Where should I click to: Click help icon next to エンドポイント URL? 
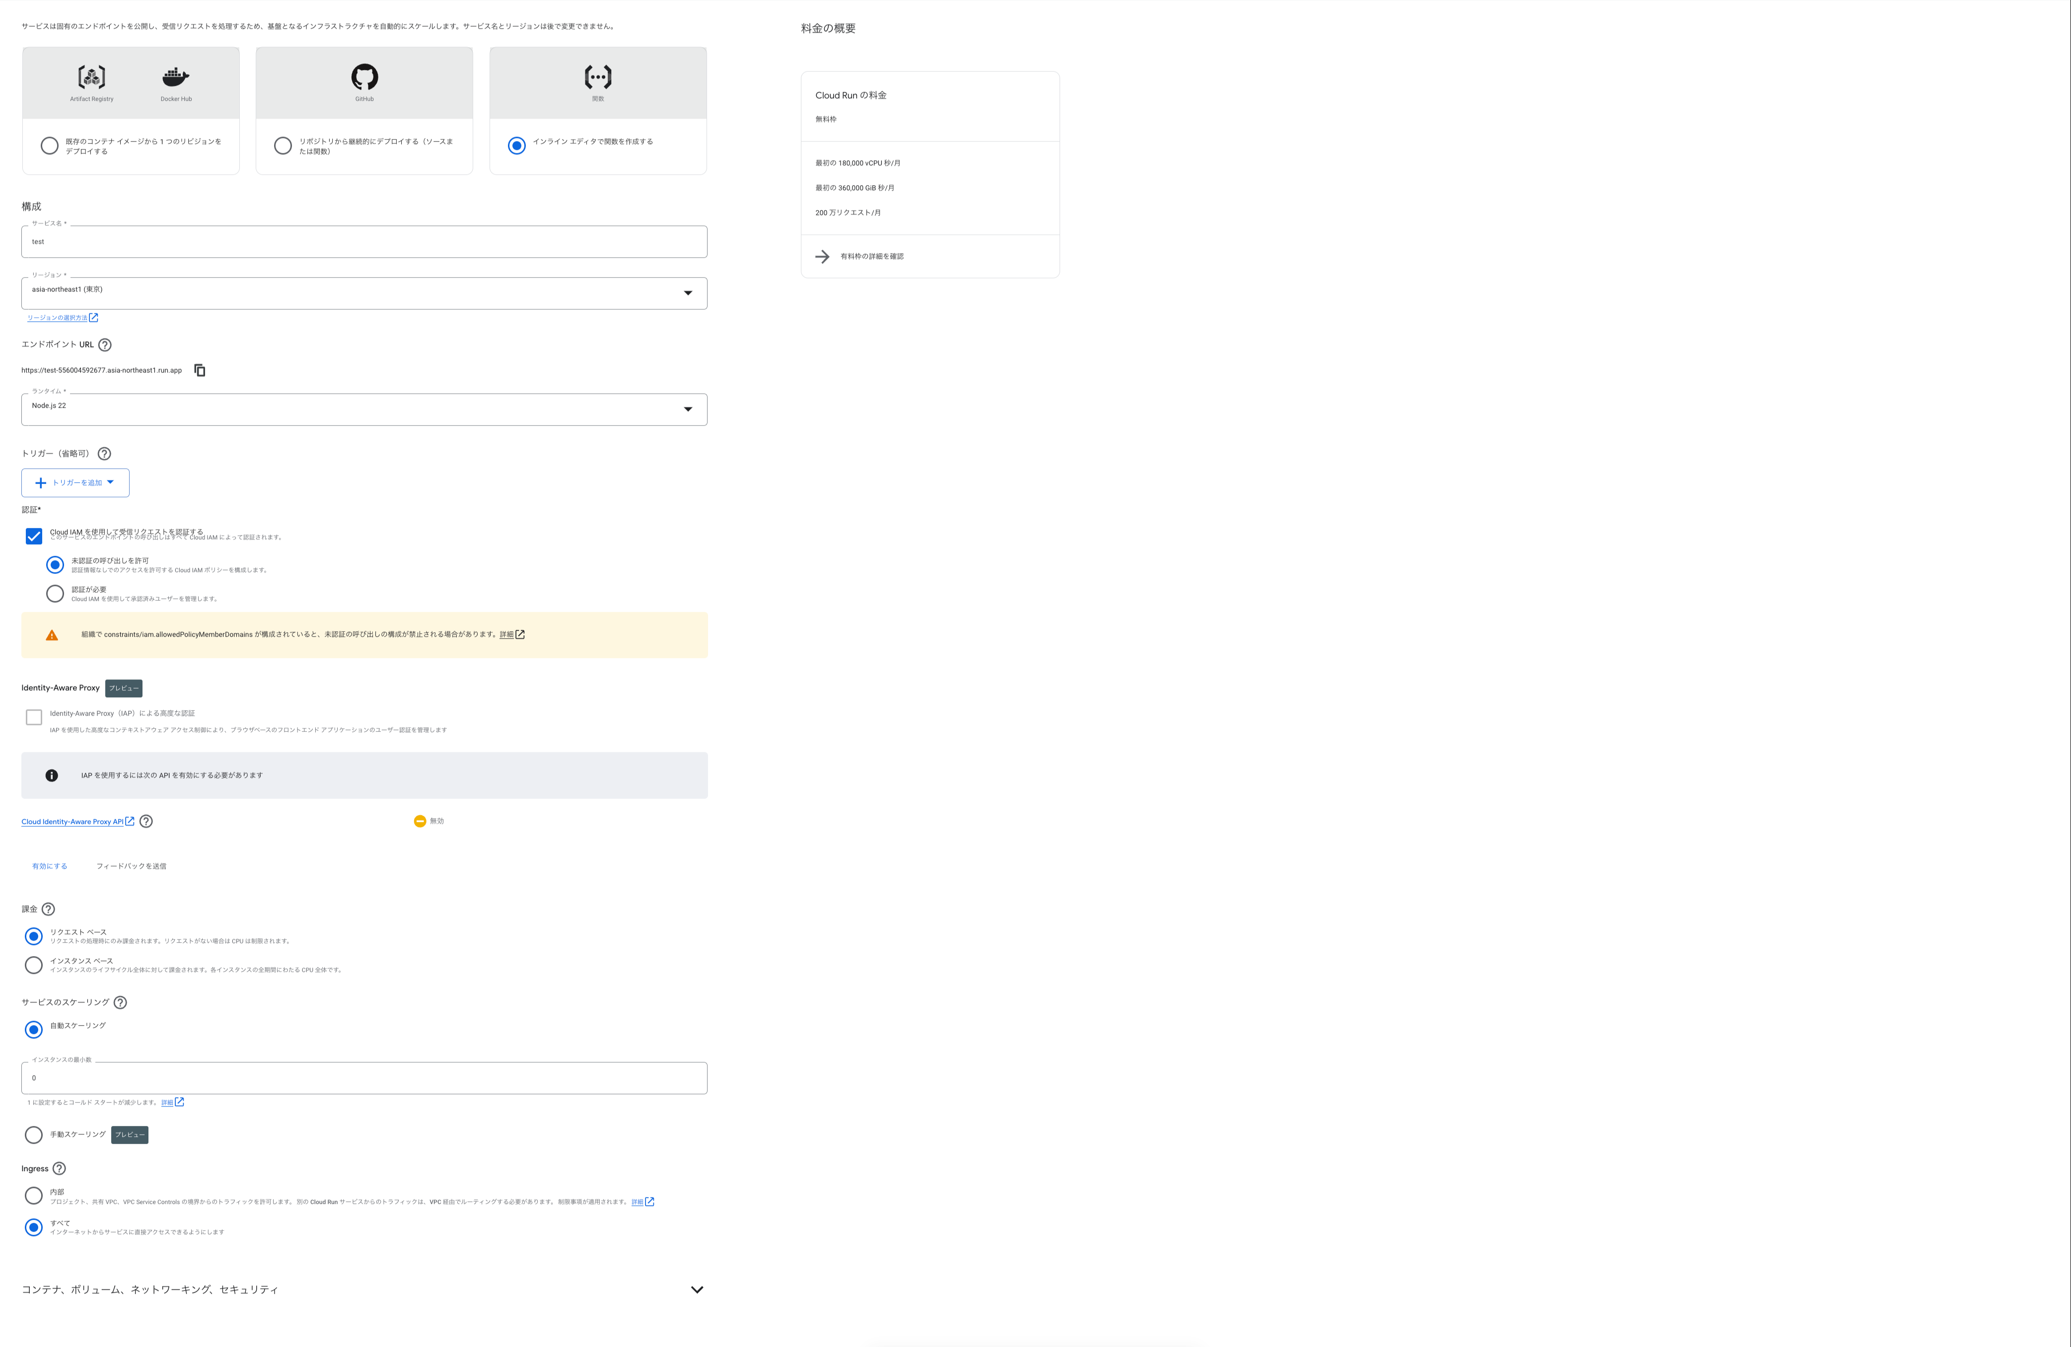[x=105, y=345]
